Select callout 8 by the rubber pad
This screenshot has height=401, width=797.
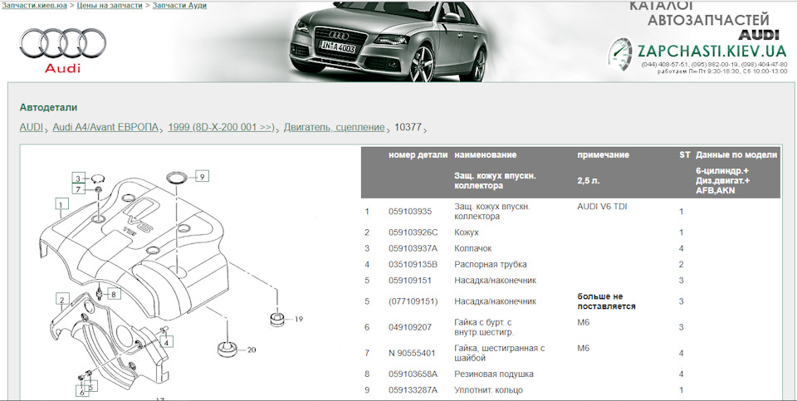tap(114, 294)
